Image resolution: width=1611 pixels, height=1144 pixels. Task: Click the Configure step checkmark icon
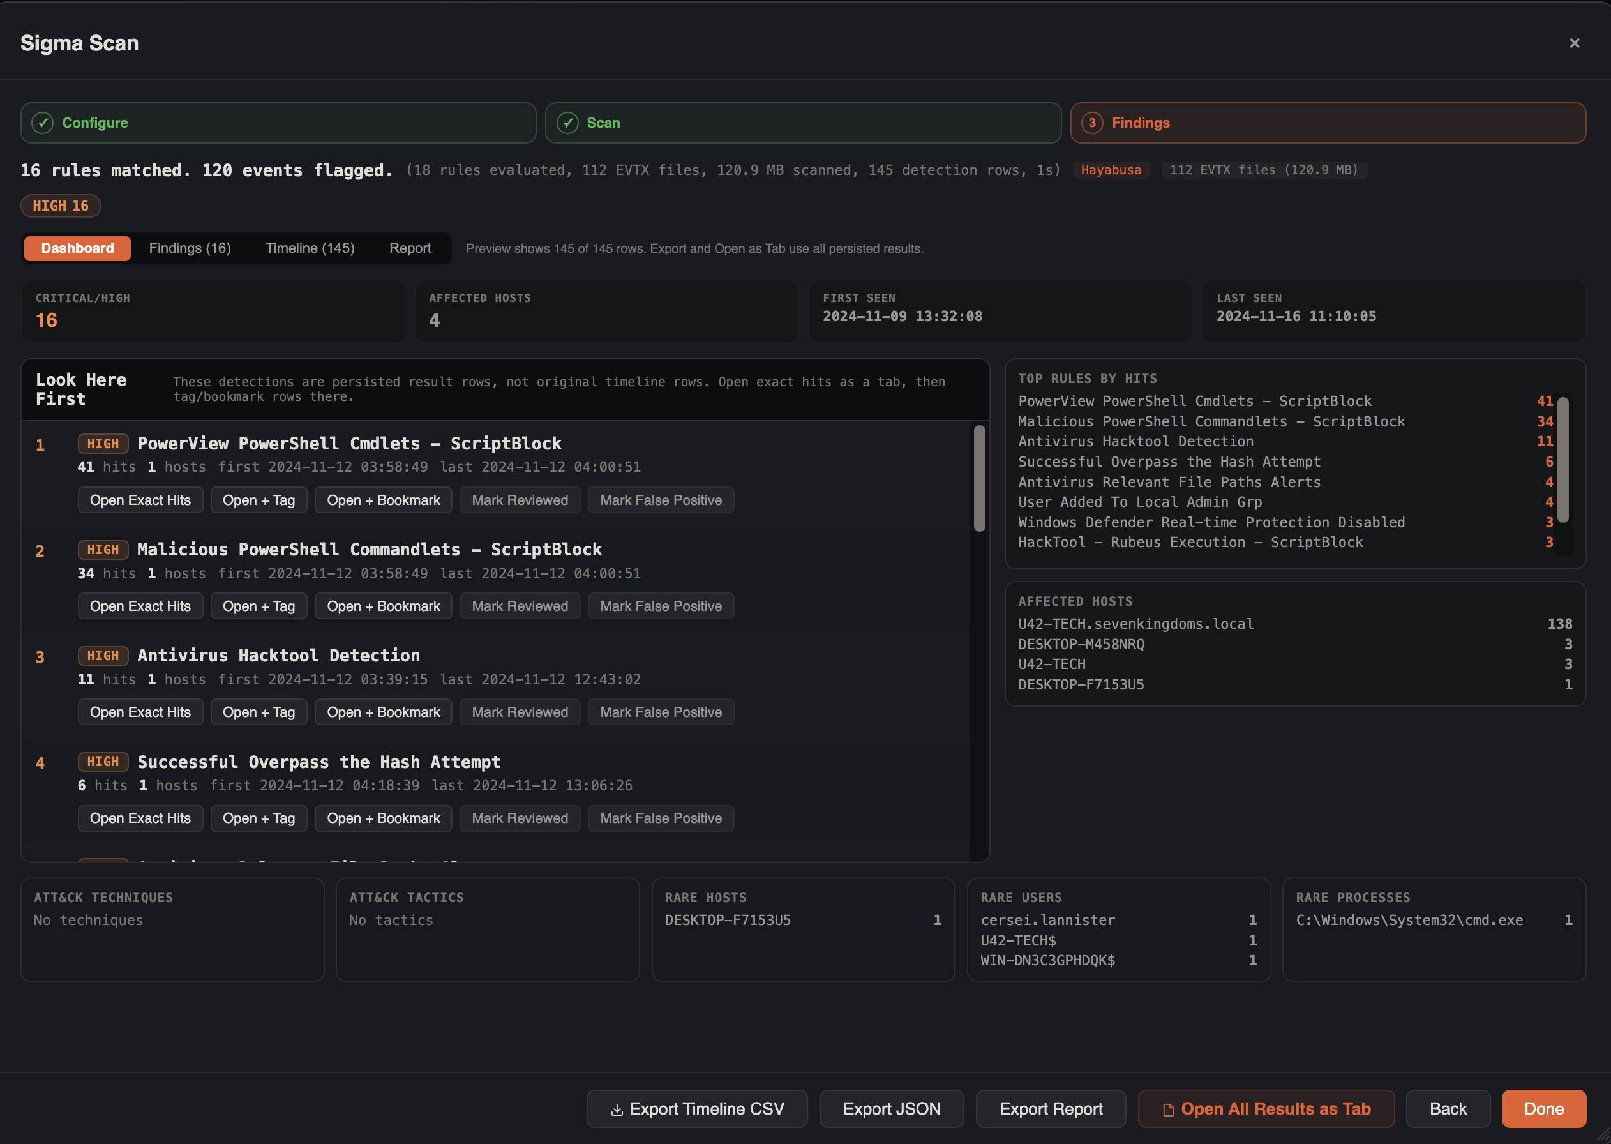pos(43,123)
